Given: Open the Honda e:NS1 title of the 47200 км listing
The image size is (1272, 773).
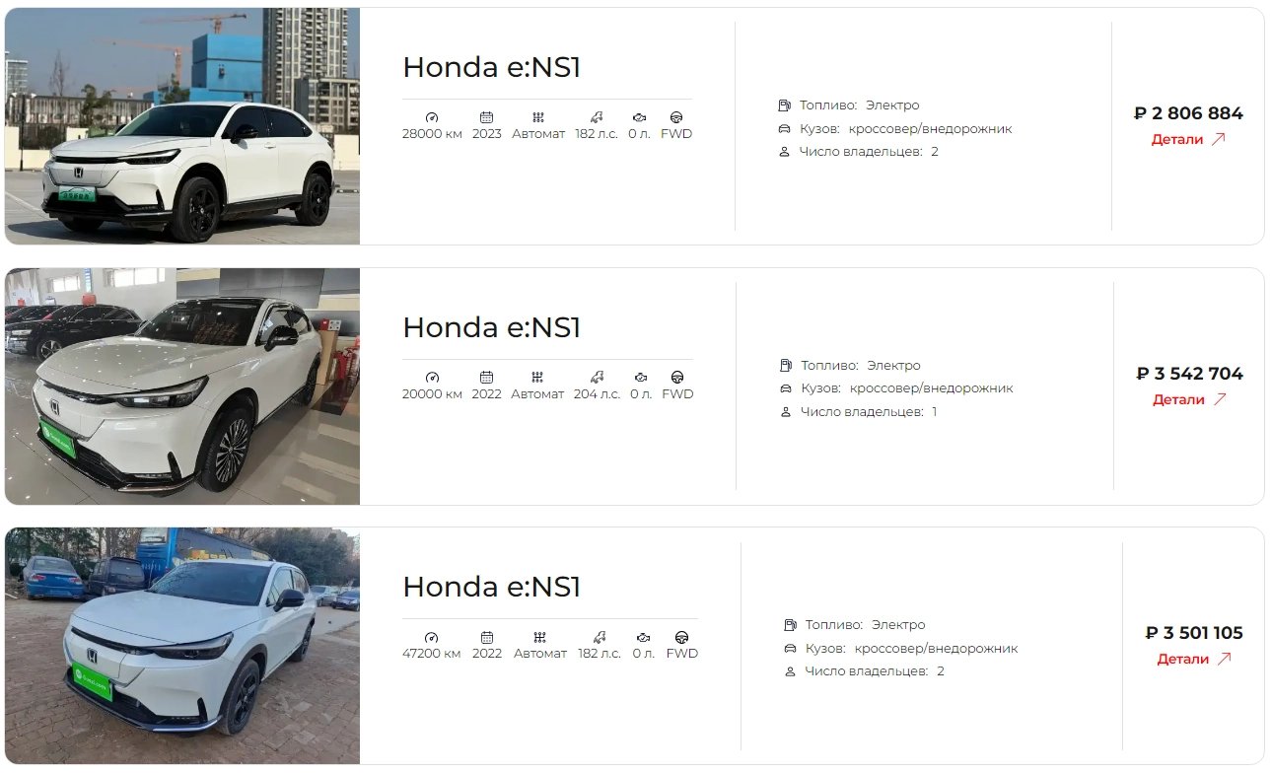Looking at the screenshot, I should (x=491, y=587).
